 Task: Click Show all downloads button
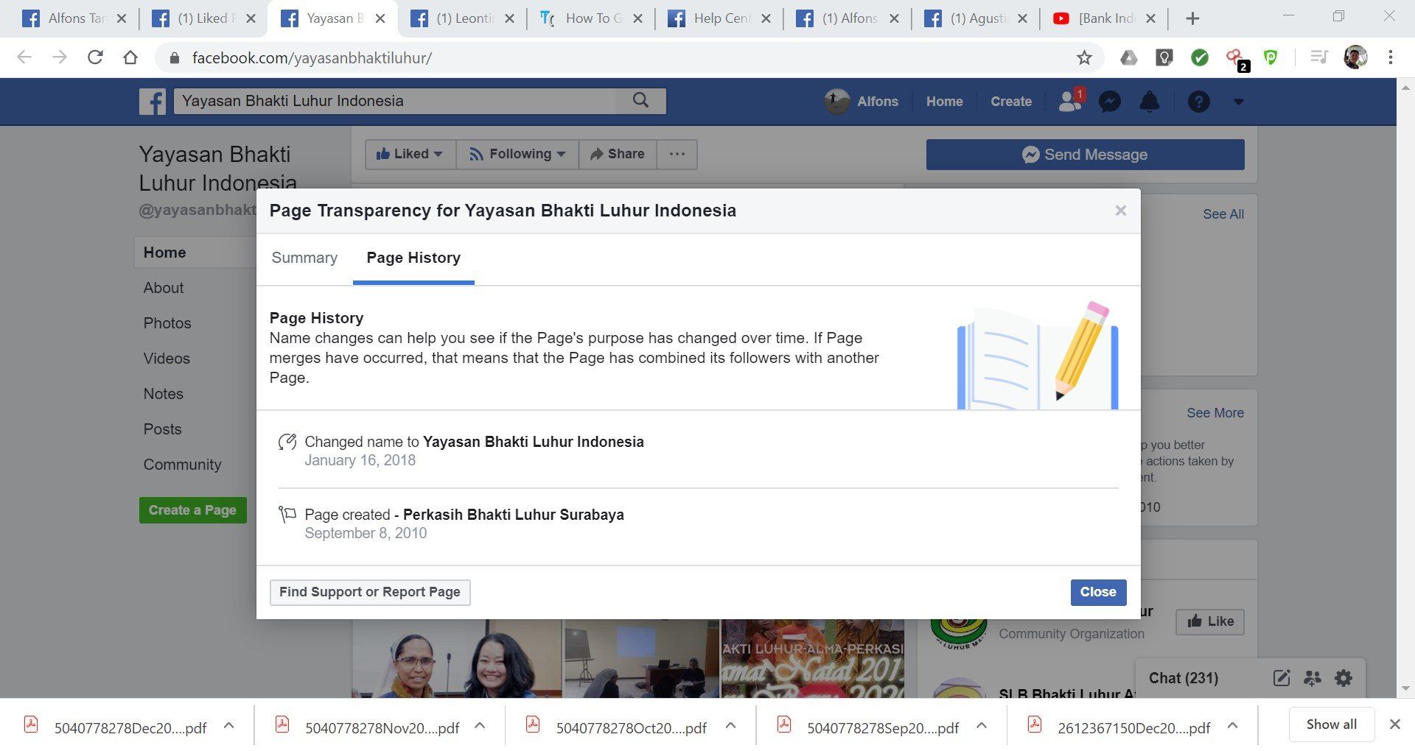click(x=1332, y=724)
